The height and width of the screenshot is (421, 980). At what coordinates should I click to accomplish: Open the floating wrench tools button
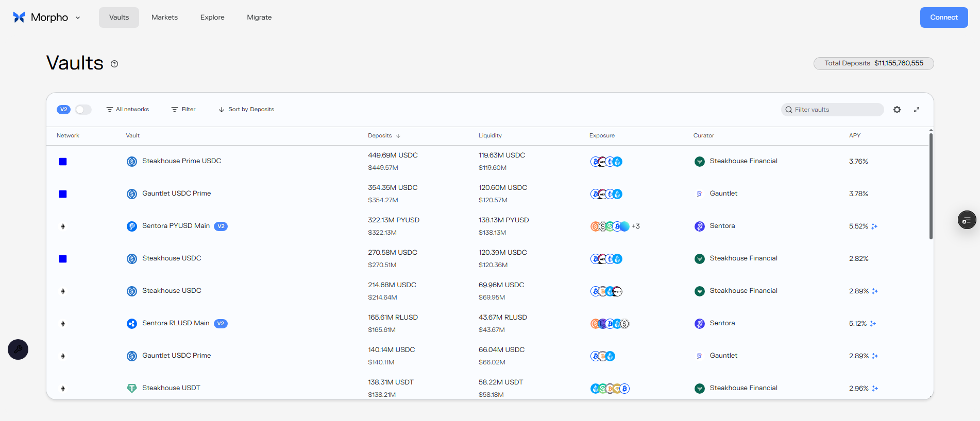pyautogui.click(x=18, y=349)
